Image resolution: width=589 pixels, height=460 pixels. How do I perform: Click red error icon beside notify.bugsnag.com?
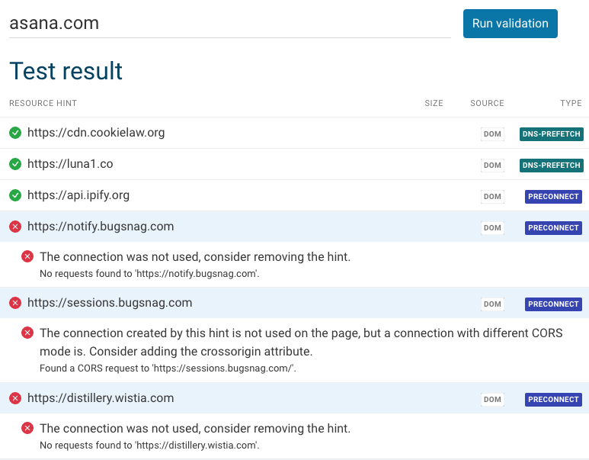pos(15,227)
